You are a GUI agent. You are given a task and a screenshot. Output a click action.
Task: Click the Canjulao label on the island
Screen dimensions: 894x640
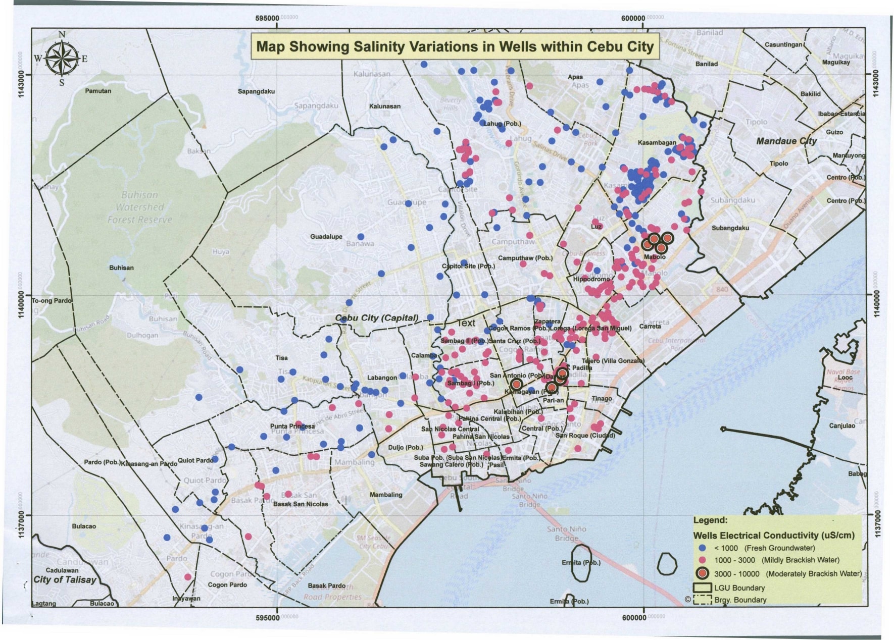point(842,425)
